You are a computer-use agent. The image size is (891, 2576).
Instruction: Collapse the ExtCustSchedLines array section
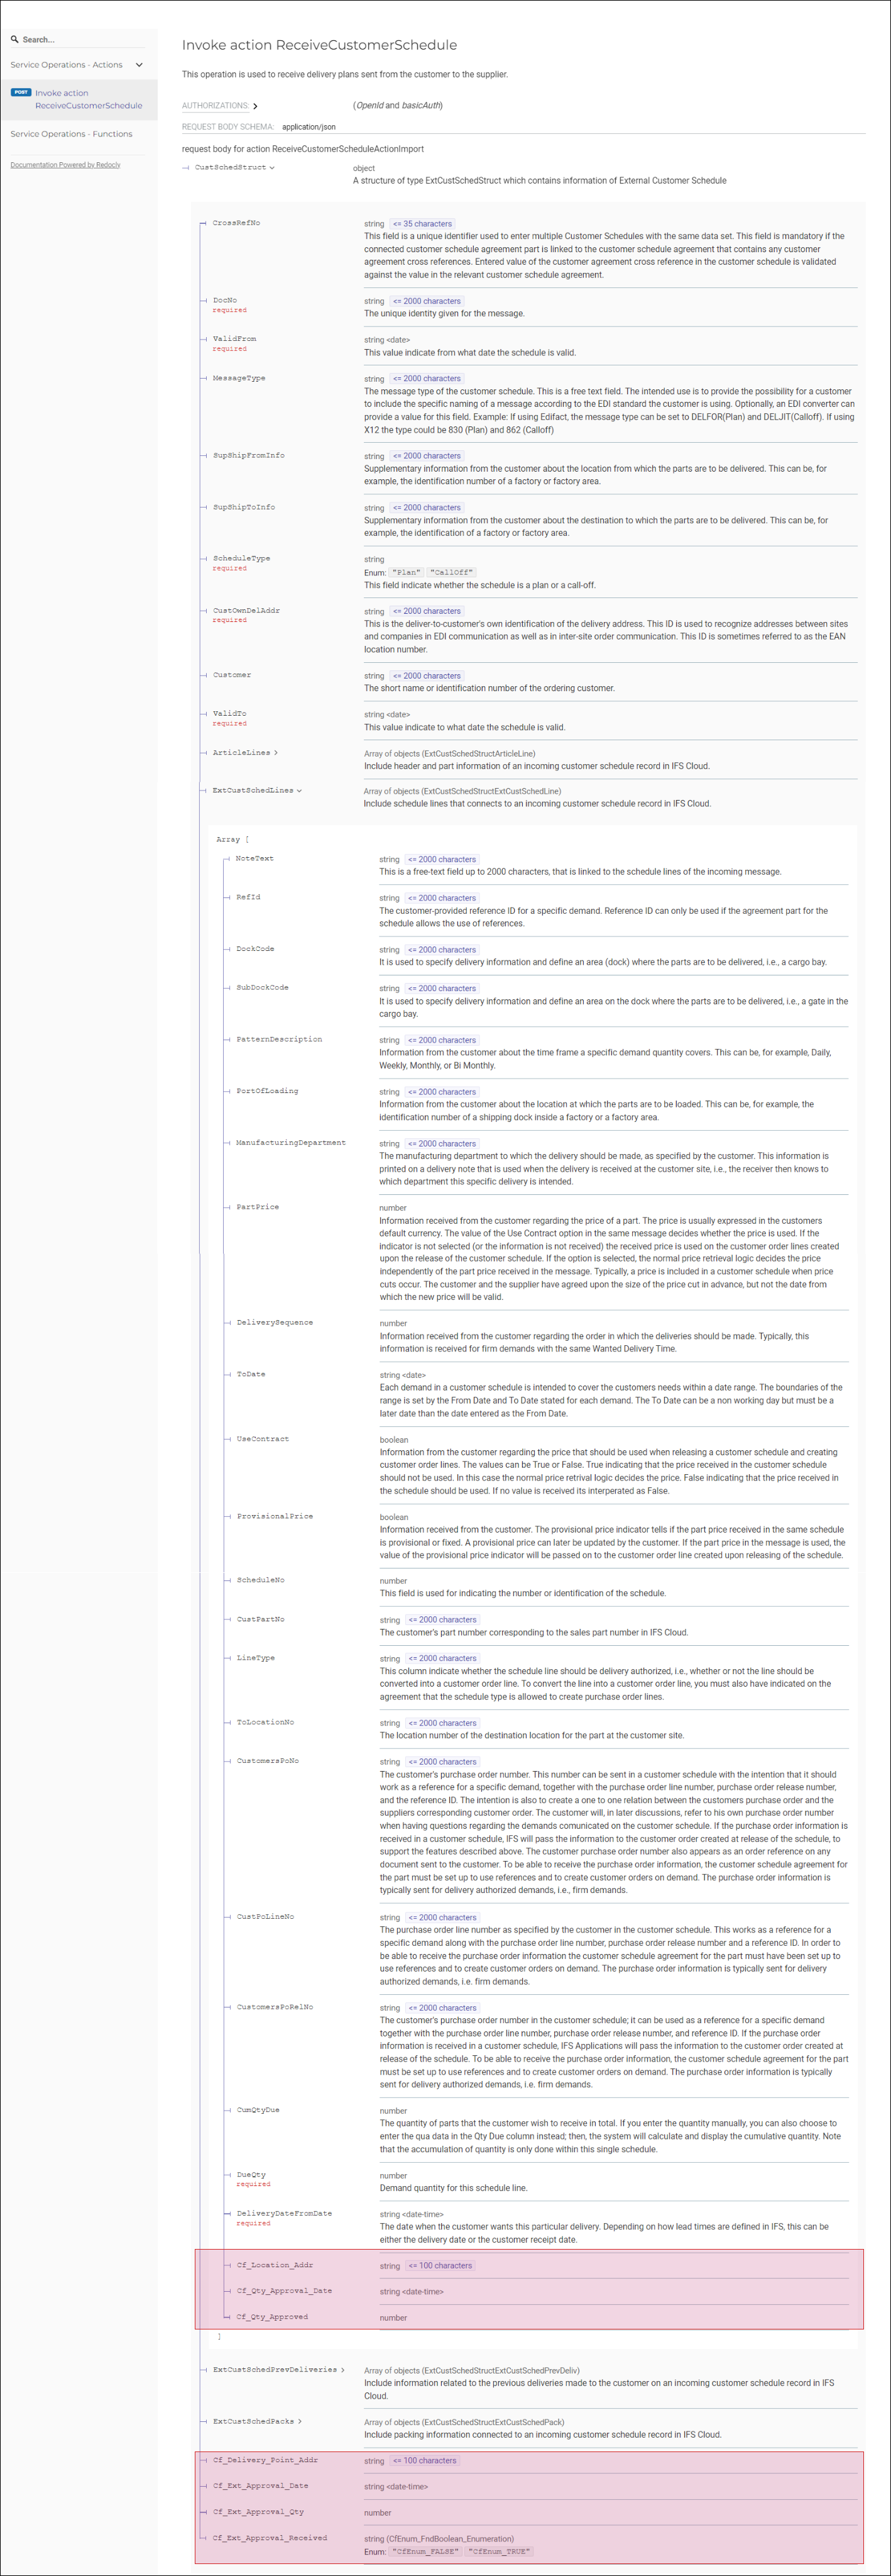point(254,791)
